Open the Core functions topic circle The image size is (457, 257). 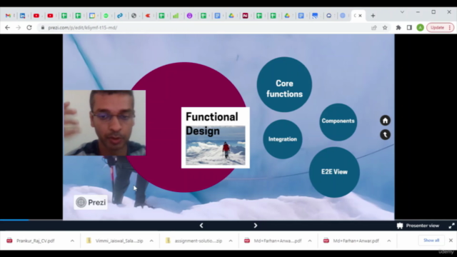[284, 84]
